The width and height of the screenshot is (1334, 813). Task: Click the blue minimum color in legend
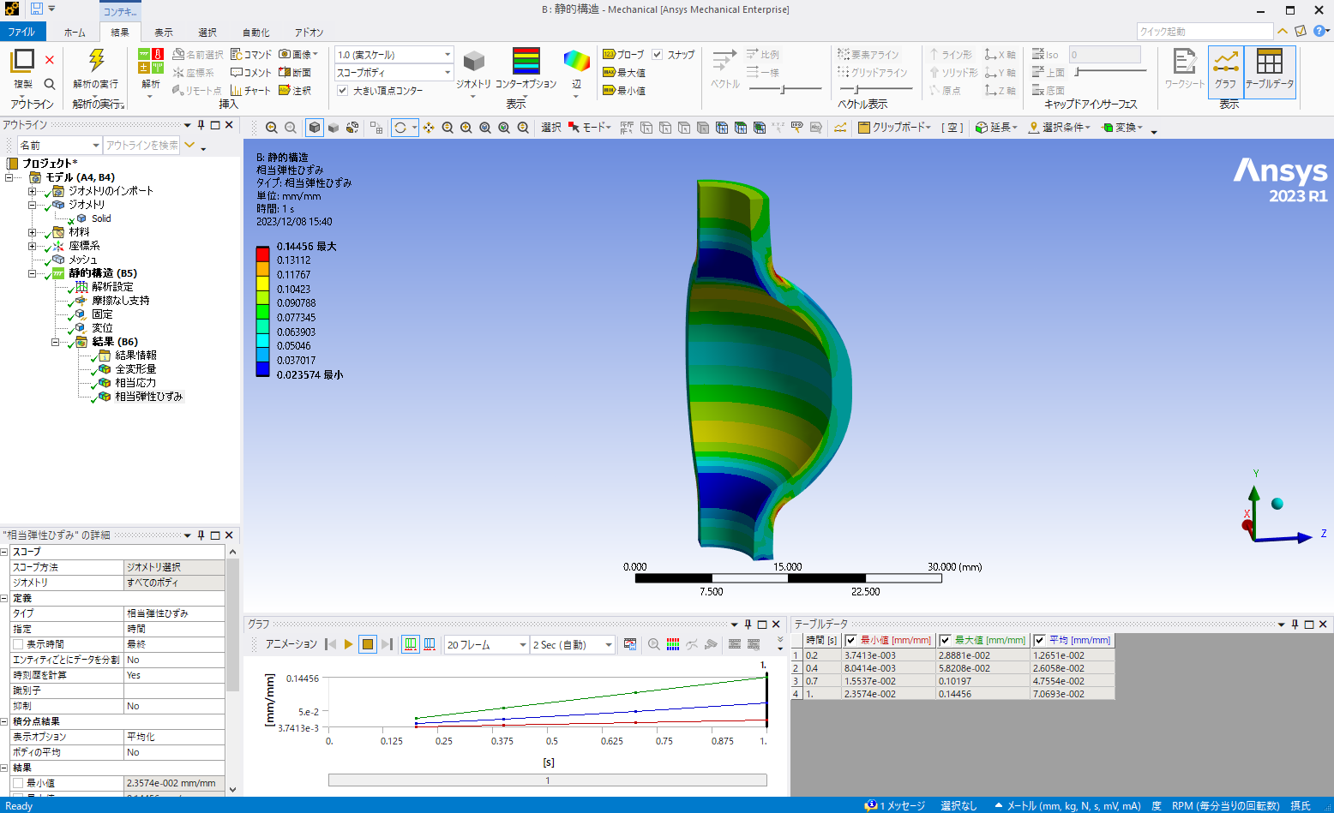click(x=262, y=369)
